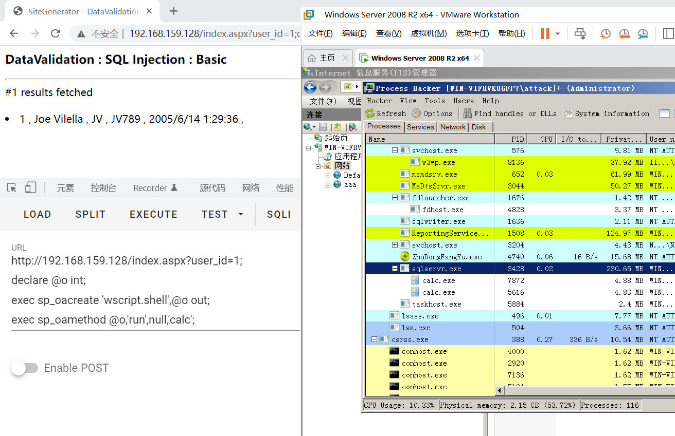The width and height of the screenshot is (675, 436).
Task: Click the Chrome address bar URL
Action: point(215,33)
